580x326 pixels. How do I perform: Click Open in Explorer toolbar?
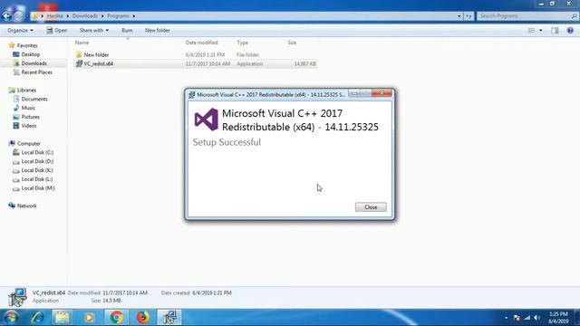pos(56,30)
